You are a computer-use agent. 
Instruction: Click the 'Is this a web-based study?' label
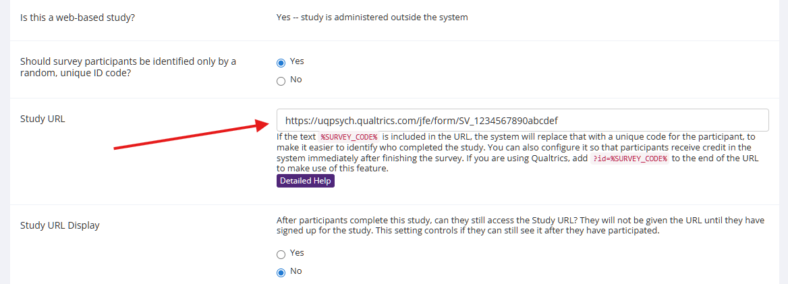coord(78,18)
